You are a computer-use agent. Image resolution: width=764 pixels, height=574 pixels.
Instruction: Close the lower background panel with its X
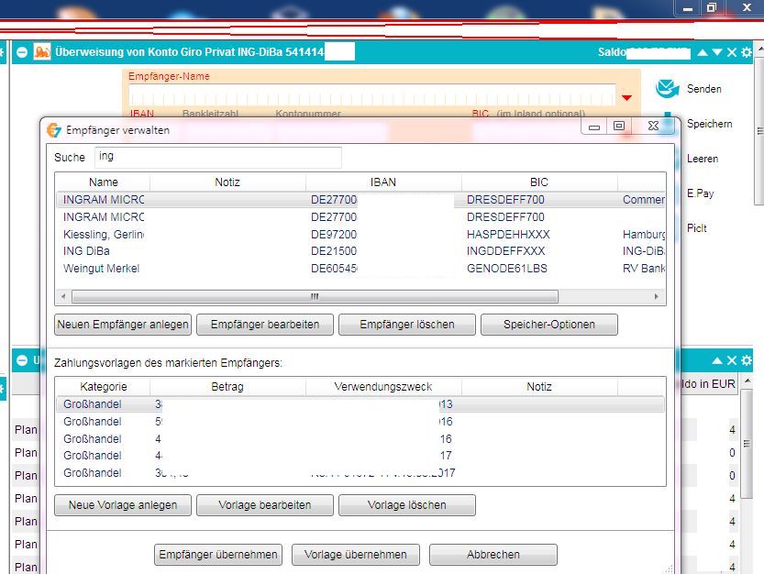tap(732, 360)
